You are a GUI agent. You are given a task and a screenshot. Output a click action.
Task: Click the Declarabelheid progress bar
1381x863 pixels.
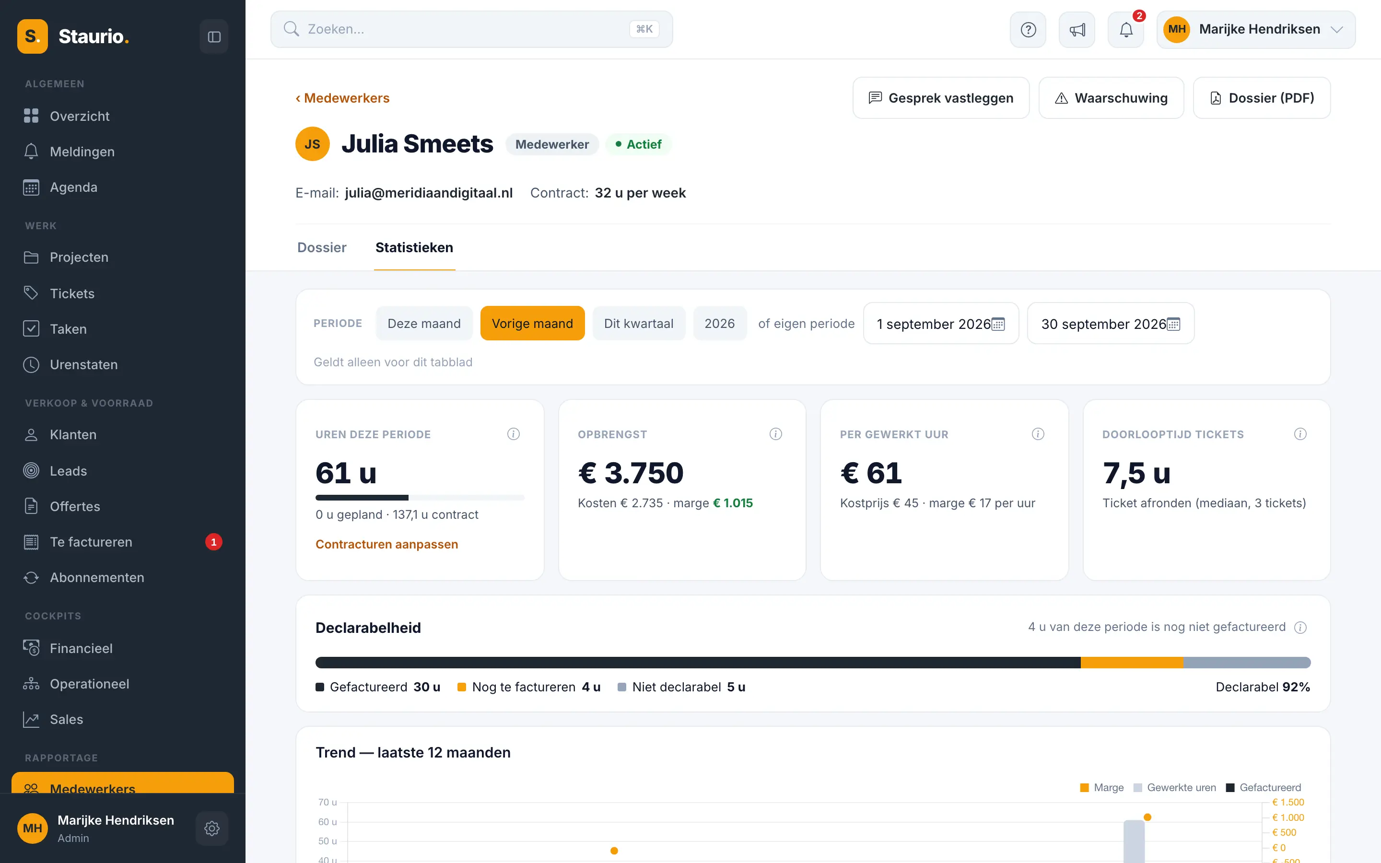pos(813,663)
